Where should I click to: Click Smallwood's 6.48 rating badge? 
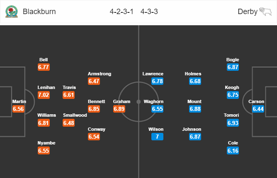(69, 123)
